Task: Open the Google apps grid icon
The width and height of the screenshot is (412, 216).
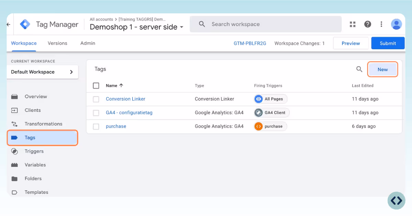Action: 353,24
